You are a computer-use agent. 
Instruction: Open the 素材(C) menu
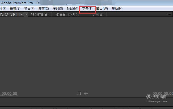point(44,9)
